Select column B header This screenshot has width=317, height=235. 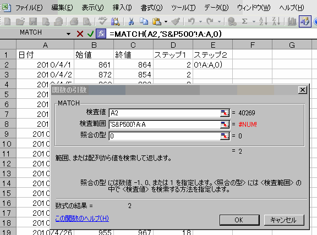point(94,45)
